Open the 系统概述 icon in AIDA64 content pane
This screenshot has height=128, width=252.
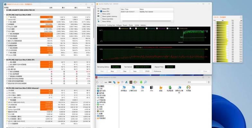click(x=124, y=88)
